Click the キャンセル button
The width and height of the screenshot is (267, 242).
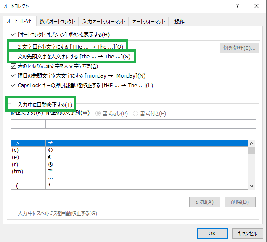click(247, 233)
